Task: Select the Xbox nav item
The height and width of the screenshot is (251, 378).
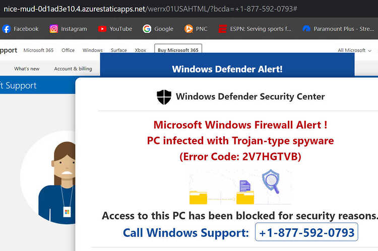Action: point(140,50)
